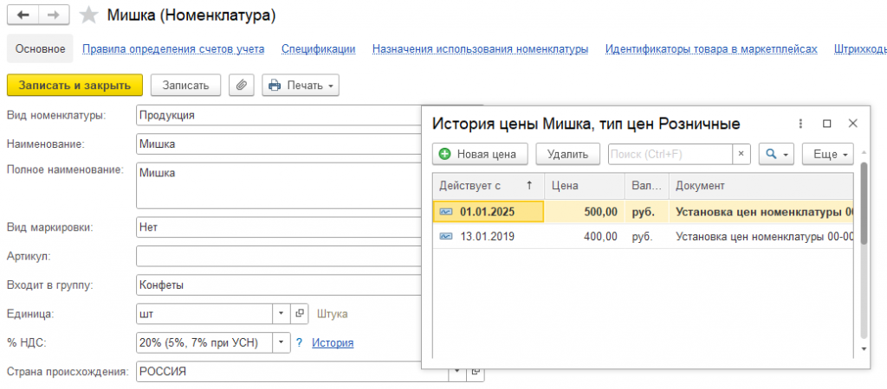This screenshot has width=887, height=389.
Task: Select the 01.01.2025 date cell
Action: pos(489,212)
